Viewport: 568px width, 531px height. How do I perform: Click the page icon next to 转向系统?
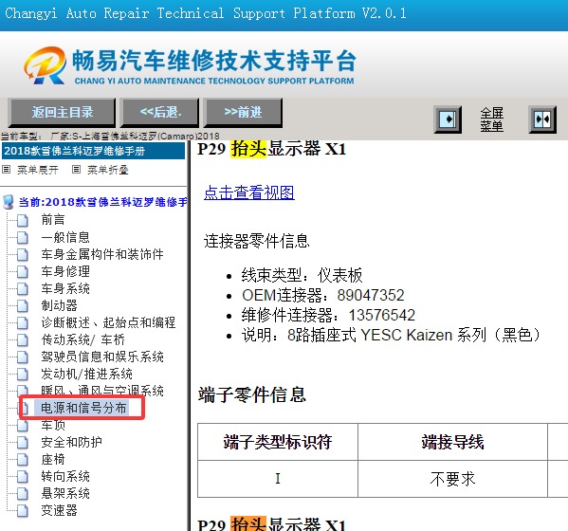23,477
